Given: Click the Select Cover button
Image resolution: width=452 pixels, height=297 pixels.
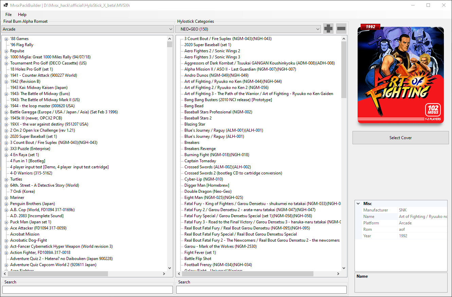Looking at the screenshot, I should [401, 138].
